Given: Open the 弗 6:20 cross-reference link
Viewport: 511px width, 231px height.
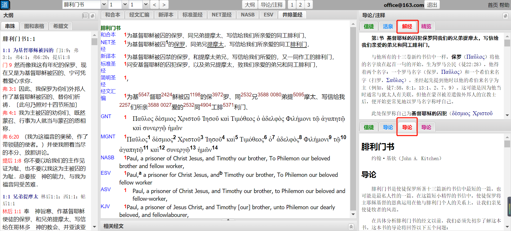Looking at the screenshot, I should tap(11, 137).
